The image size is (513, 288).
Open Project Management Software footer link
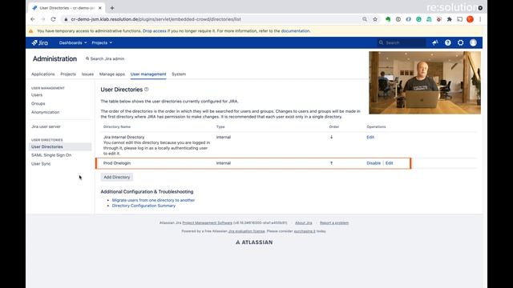207,222
